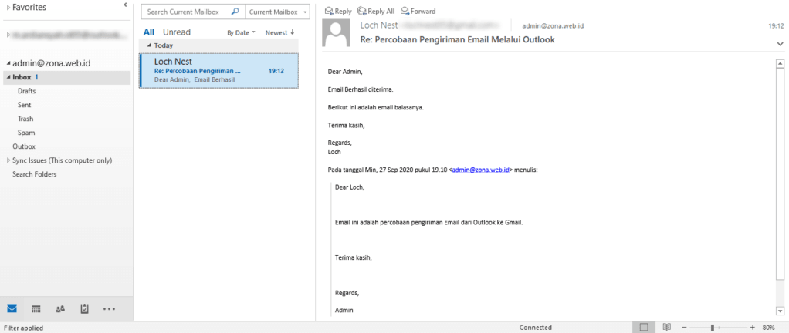
Task: Open the Sent folder
Action: (24, 105)
